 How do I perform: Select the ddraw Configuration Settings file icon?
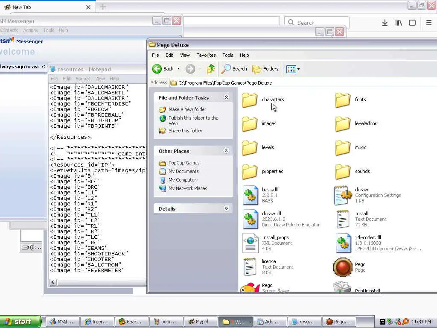(x=343, y=195)
